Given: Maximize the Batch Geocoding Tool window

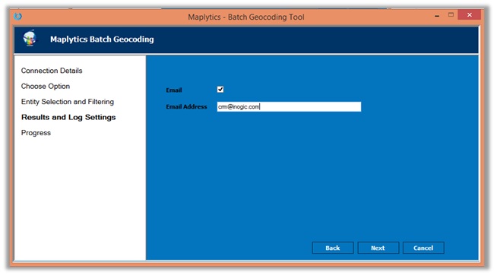Looking at the screenshot, I should pos(451,14).
